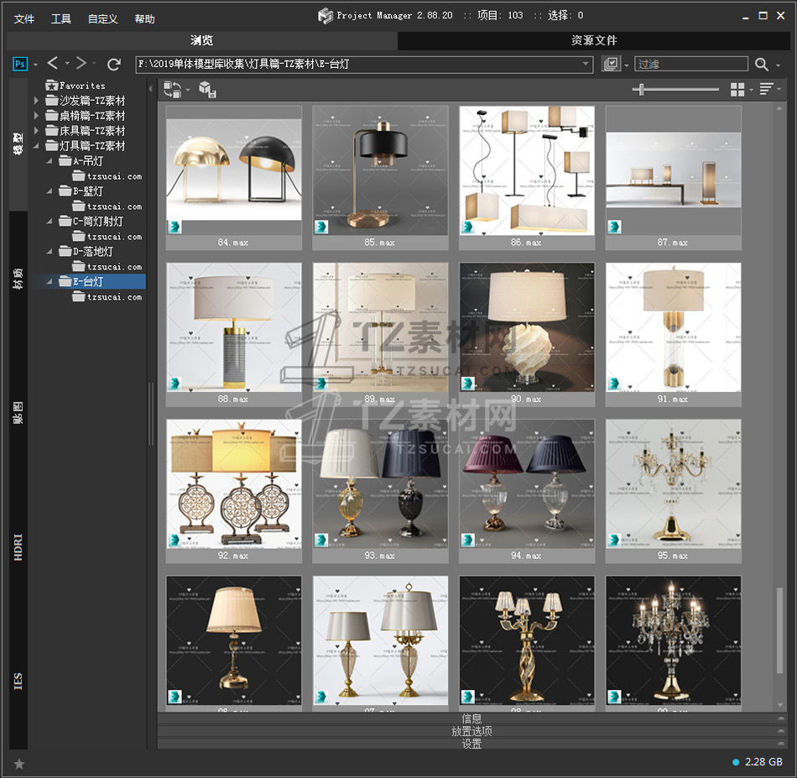Screen dimensions: 797x778
Task: Expand the 信息 info panel
Action: [x=471, y=718]
